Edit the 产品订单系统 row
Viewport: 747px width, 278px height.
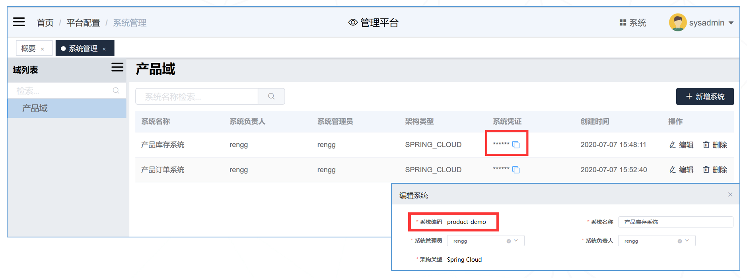point(681,170)
